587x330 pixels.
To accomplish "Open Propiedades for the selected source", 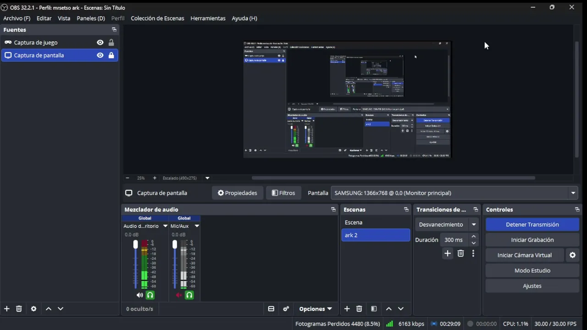I will tap(238, 193).
